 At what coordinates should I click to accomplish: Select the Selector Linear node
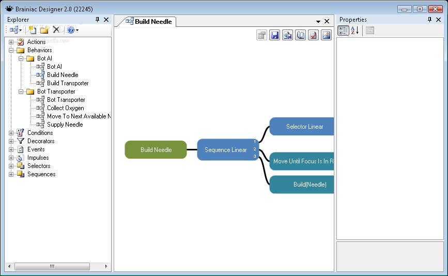(302, 127)
